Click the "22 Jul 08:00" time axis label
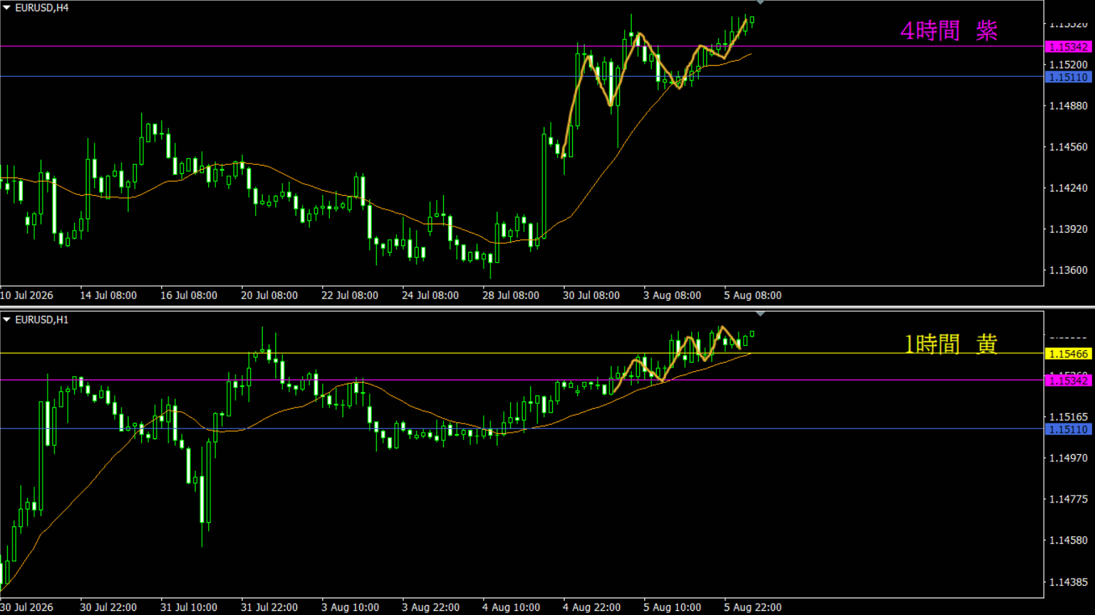Screen dimensions: 1095x615 pyautogui.click(x=349, y=296)
